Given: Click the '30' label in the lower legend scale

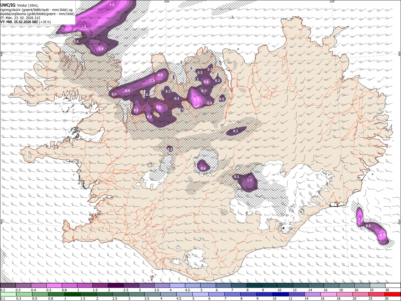Looking at the screenshot, I should 387,298.
